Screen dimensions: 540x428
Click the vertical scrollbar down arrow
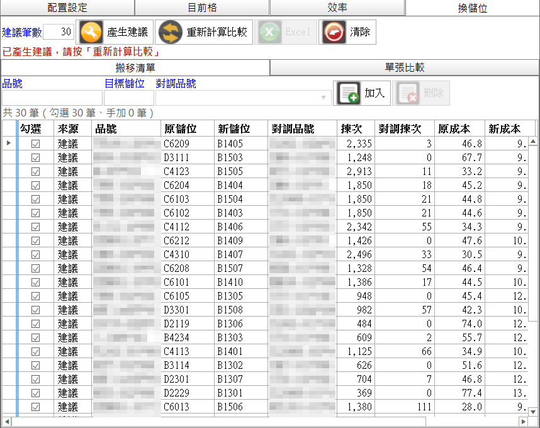(x=533, y=412)
